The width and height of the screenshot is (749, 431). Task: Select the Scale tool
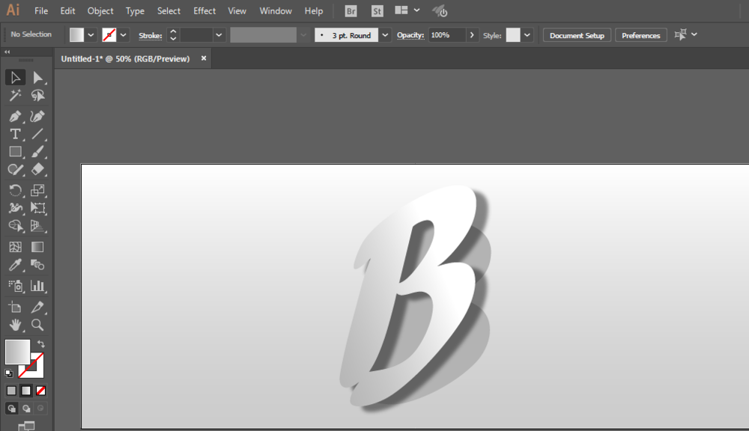click(x=37, y=191)
